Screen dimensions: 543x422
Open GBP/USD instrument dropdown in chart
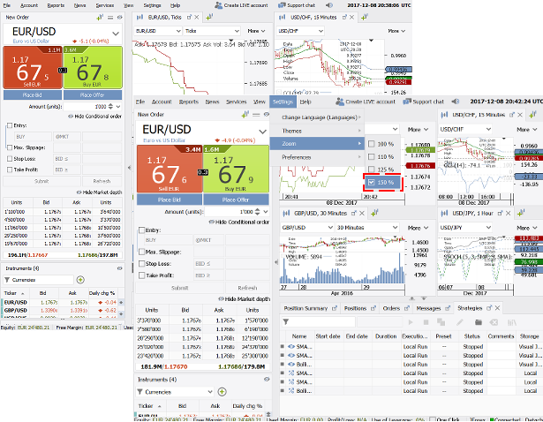[x=307, y=228]
